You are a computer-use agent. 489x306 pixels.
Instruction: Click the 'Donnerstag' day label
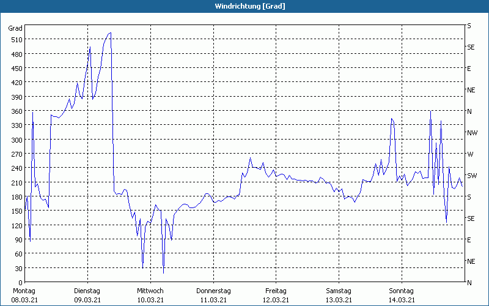[x=213, y=291]
